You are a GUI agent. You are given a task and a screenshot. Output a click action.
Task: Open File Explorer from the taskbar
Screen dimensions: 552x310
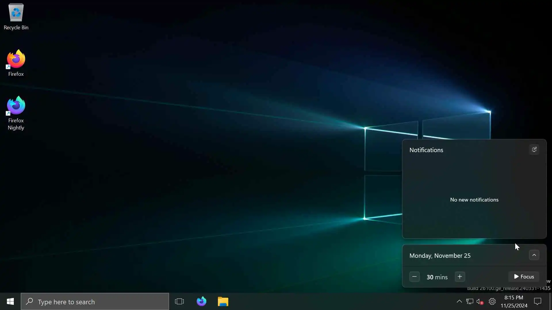[x=223, y=301]
